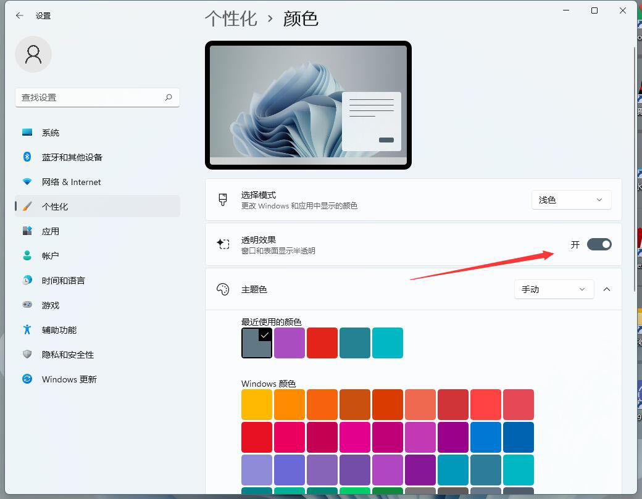Select the checked recent color swatch
This screenshot has height=499, width=642.
click(256, 342)
